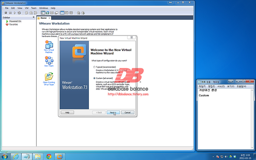Select the Summary View toolbar icon
Viewport: 256px width, 160px height.
point(67,13)
